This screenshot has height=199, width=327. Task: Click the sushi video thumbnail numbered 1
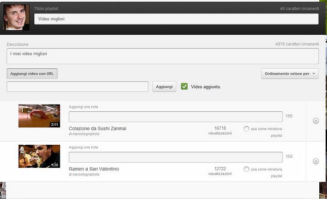pyautogui.click(x=39, y=116)
